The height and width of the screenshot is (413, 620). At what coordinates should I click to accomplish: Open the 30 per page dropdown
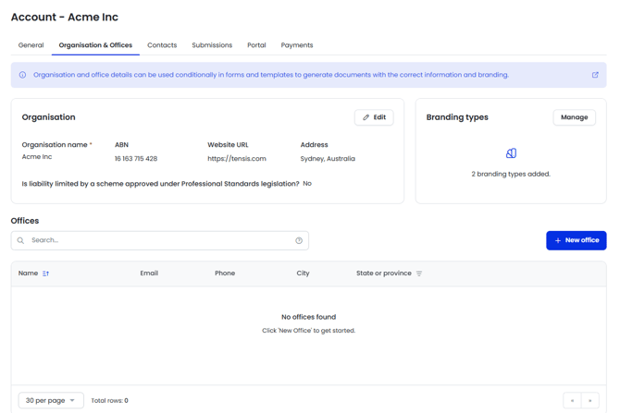pos(51,400)
